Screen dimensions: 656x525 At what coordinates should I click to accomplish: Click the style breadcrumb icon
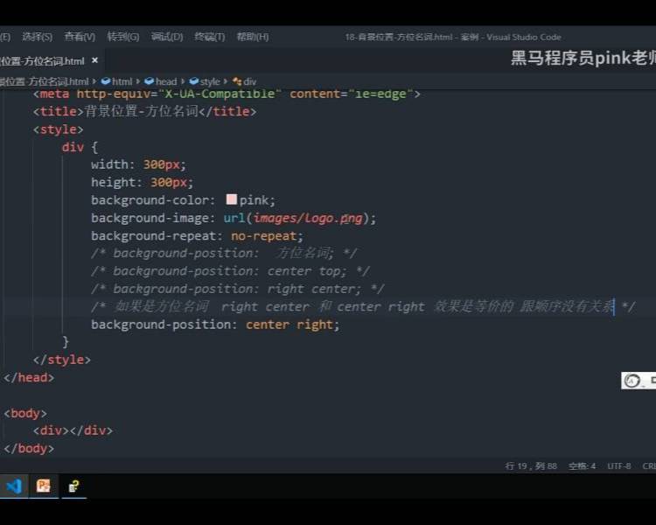tap(193, 81)
